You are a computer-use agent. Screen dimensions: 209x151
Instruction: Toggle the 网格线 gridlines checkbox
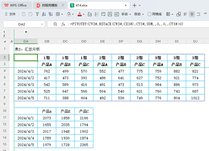[x=150, y=14]
